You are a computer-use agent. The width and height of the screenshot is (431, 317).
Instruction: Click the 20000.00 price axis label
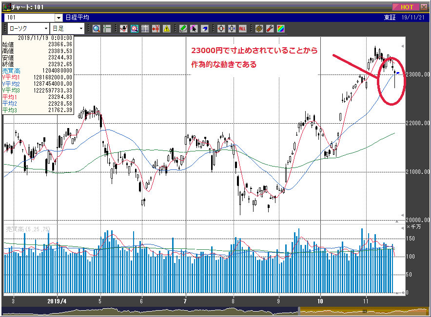pos(417,220)
